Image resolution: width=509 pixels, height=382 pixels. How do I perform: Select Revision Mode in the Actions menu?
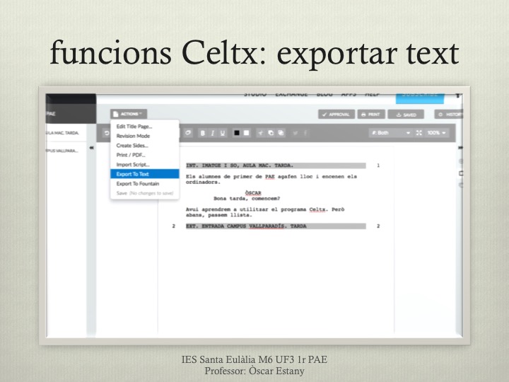click(133, 136)
